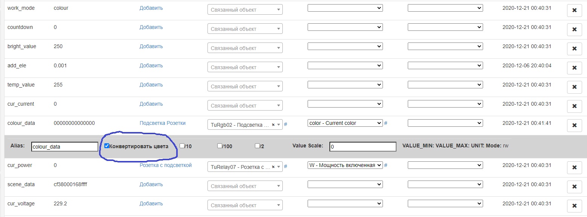Open Связанный объект dropdown in work_mode row
587x217 pixels.
[x=245, y=10]
